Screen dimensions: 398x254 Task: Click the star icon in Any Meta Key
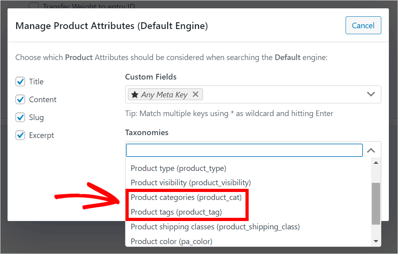pos(135,95)
